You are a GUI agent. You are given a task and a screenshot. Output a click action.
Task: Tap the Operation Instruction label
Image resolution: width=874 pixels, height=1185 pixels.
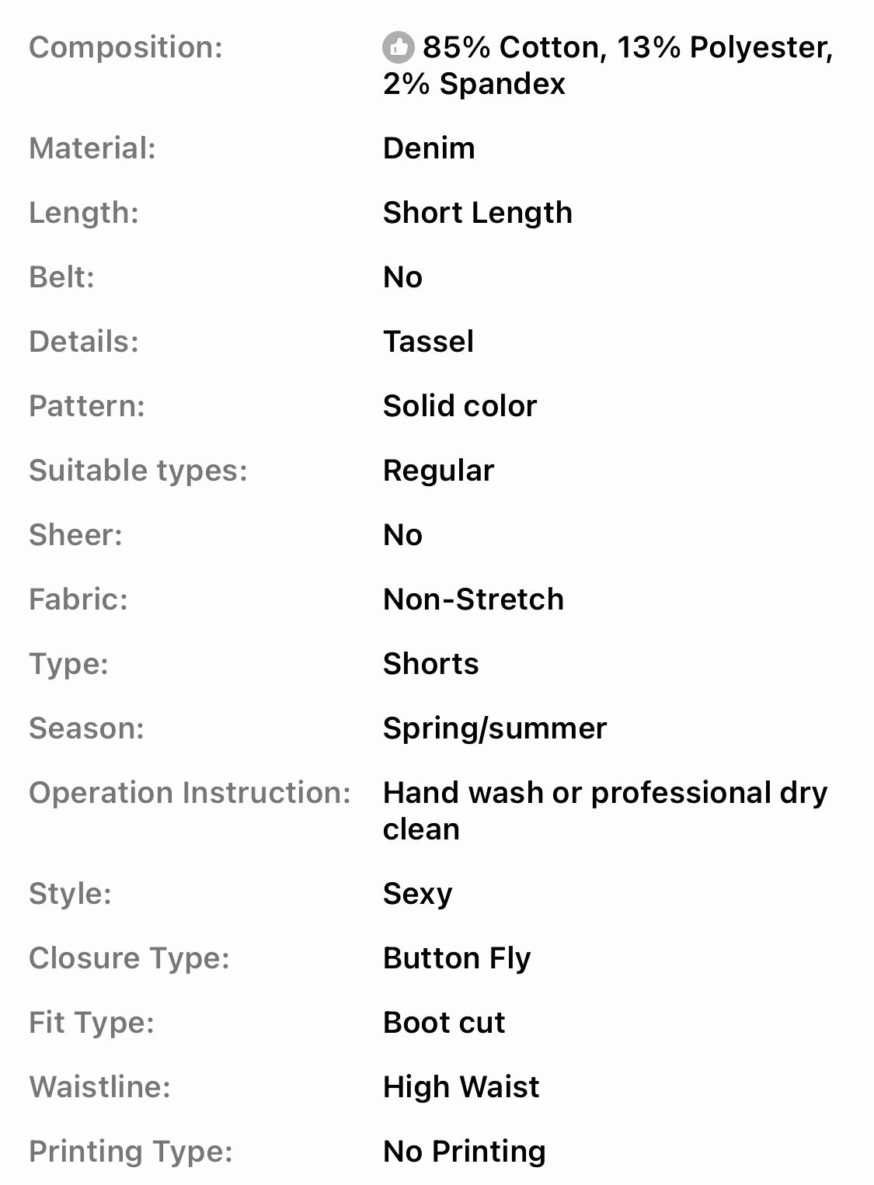(190, 793)
